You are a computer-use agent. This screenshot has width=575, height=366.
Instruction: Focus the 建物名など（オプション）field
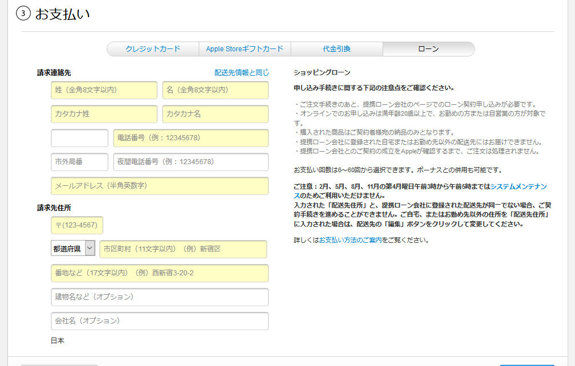160,297
